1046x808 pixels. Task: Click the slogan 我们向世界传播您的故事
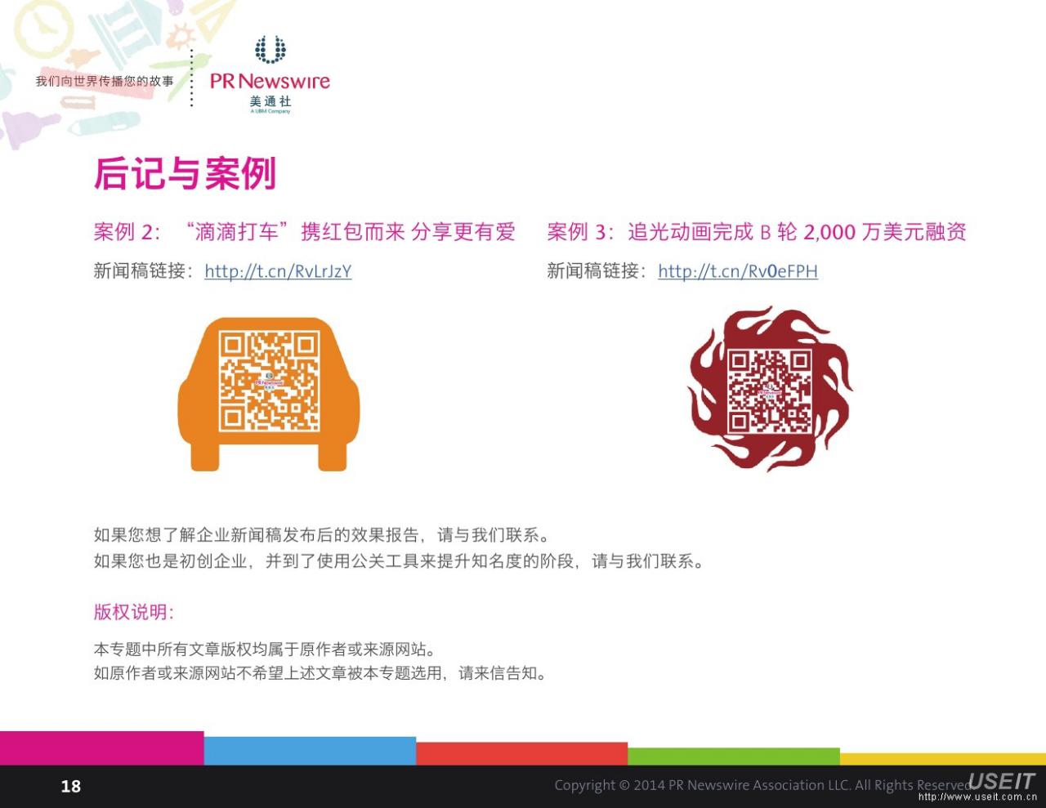pos(105,81)
